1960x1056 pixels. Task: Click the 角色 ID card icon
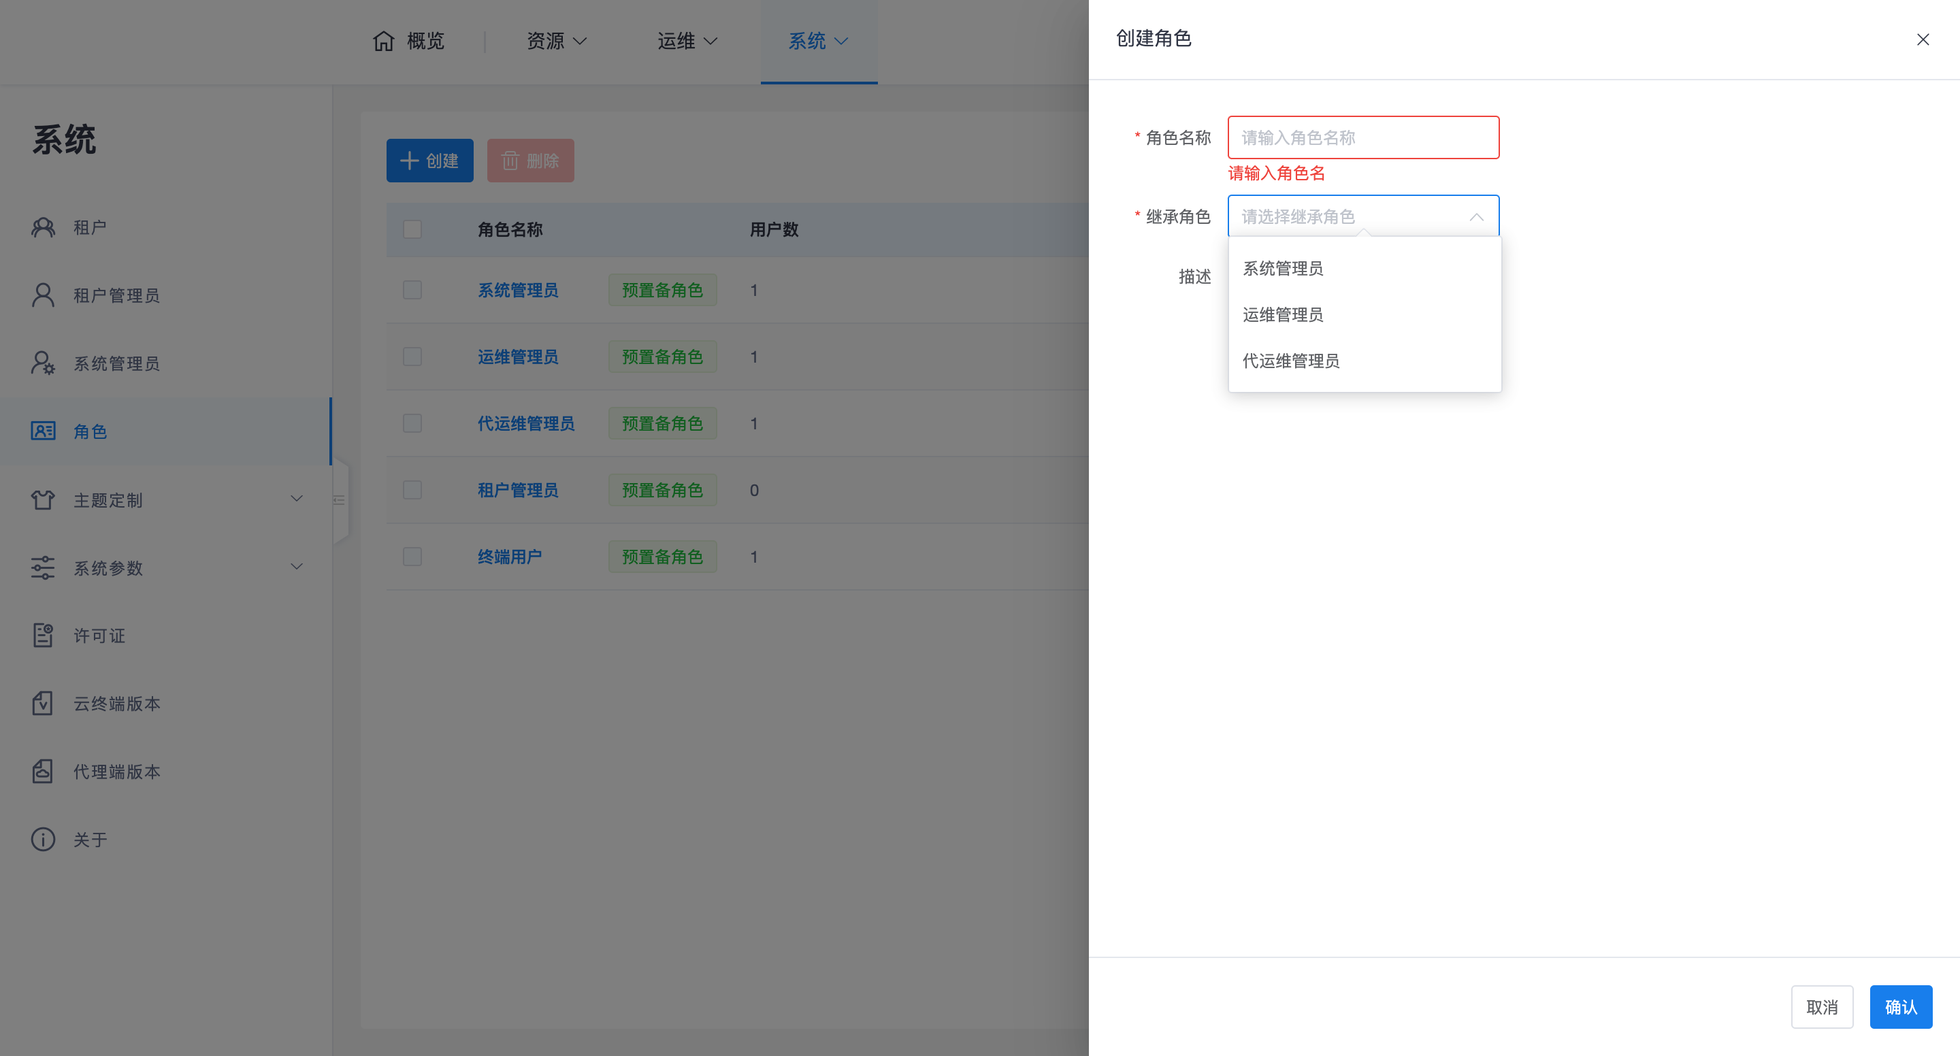click(x=44, y=431)
